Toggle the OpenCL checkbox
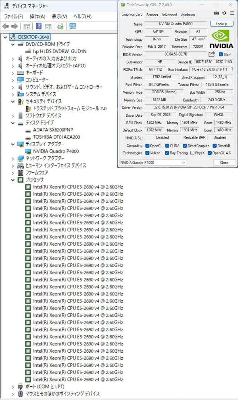Viewport: 238px width, 400px height. [x=147, y=146]
